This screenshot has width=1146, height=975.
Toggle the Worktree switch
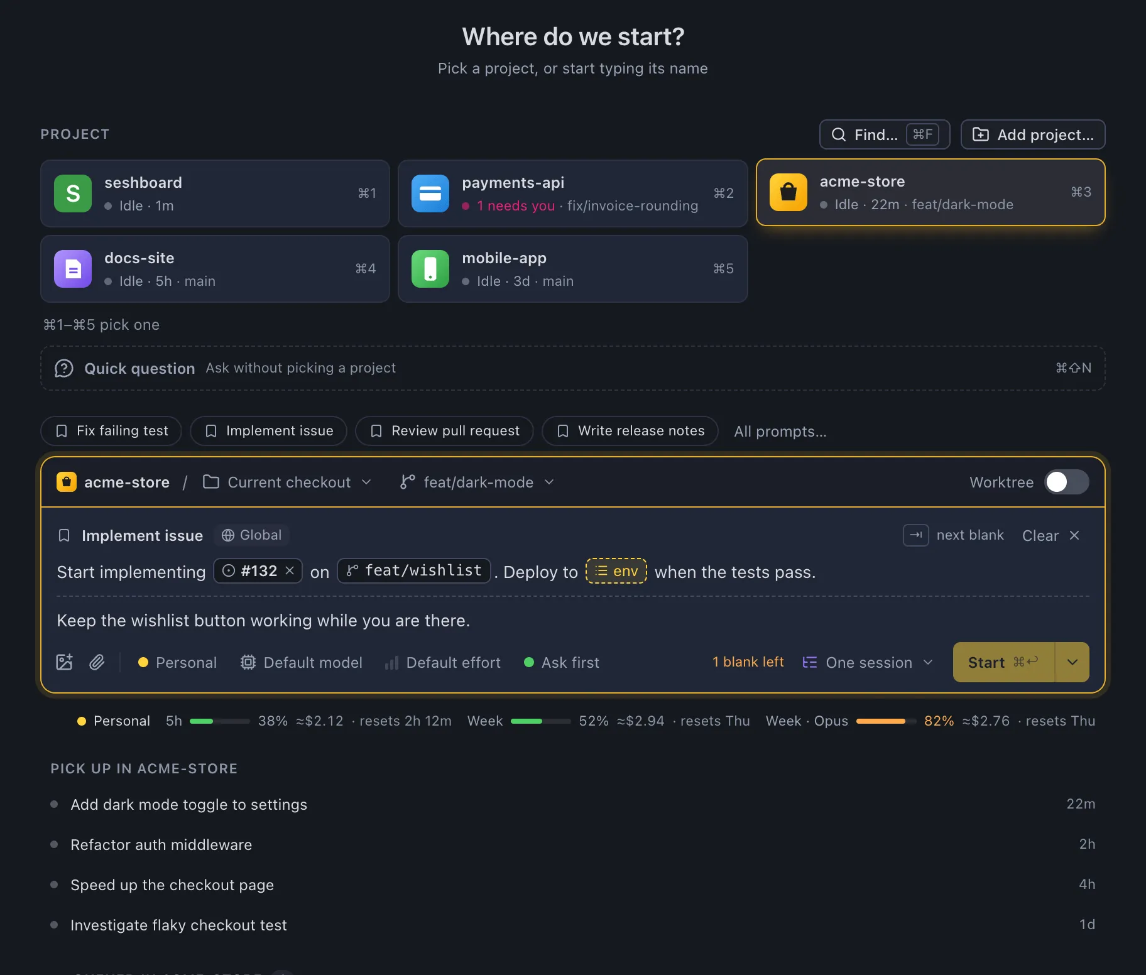[1066, 482]
